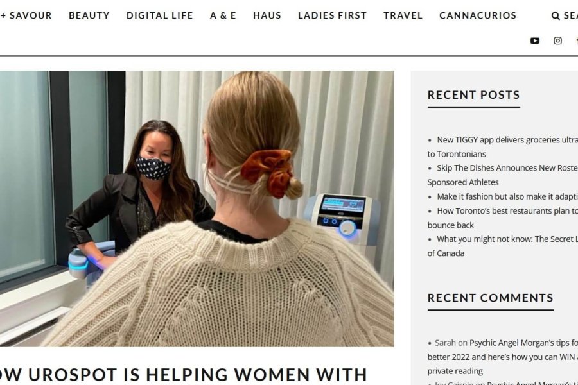
Task: Open Cannacurios menu item
Action: coord(478,15)
